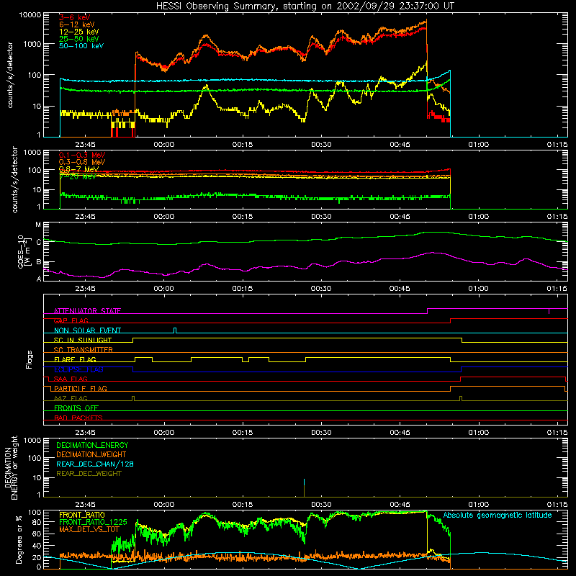Screen dimensions: 576x576
Task: Select the red "3-6 keV" legend label
Action: point(75,17)
